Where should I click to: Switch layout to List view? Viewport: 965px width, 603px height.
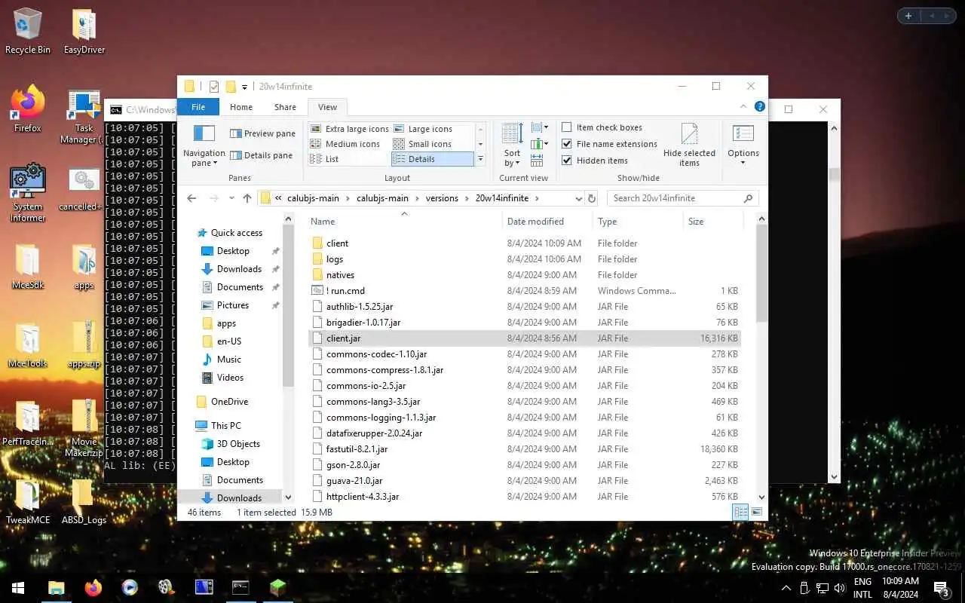[x=325, y=159]
